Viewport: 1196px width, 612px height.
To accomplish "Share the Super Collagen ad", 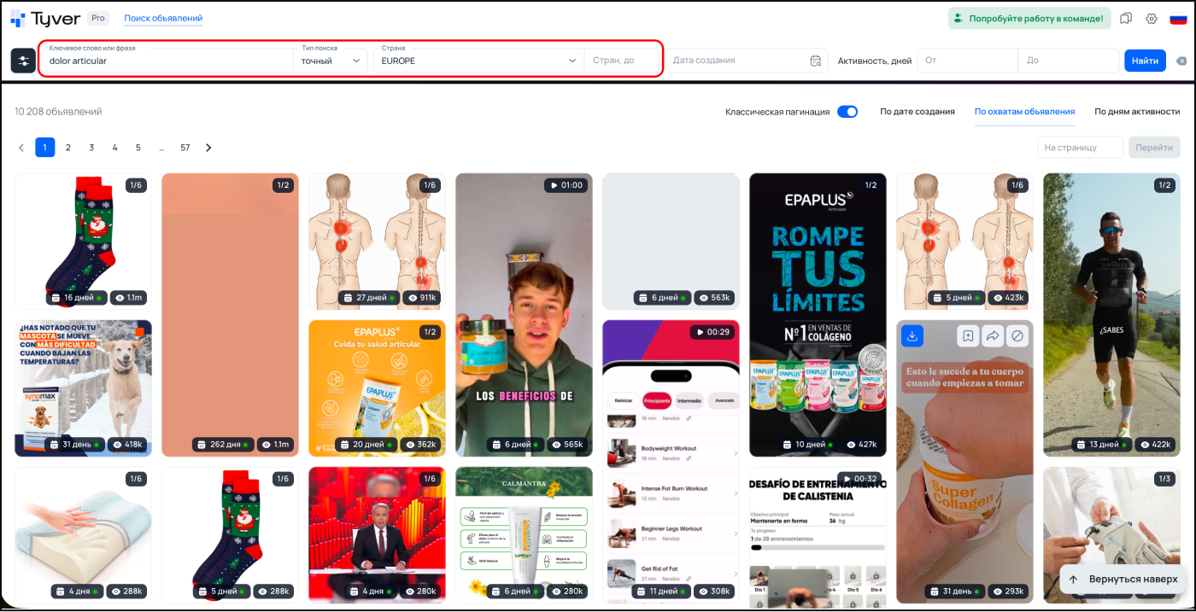I will tap(992, 336).
